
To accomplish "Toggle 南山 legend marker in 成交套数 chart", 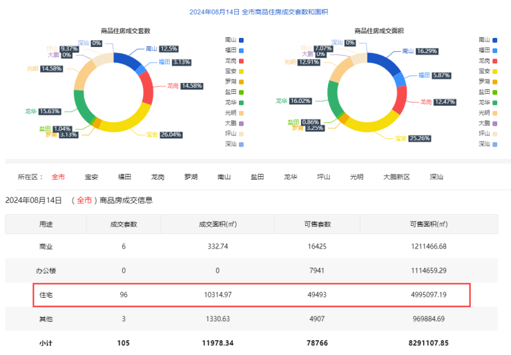I will 241,40.
